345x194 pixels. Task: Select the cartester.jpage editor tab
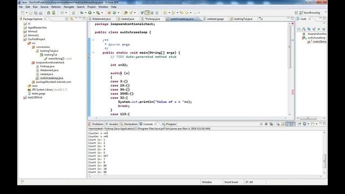[x=215, y=19]
